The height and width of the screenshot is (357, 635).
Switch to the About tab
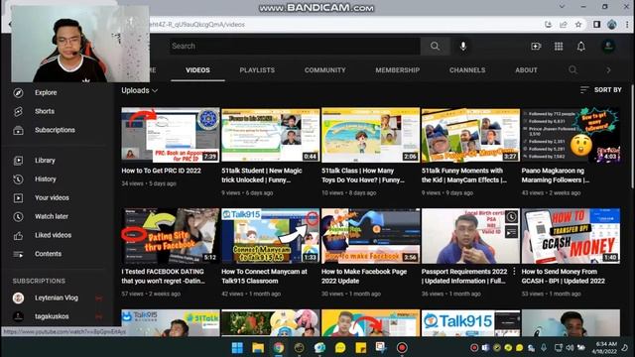click(x=526, y=70)
